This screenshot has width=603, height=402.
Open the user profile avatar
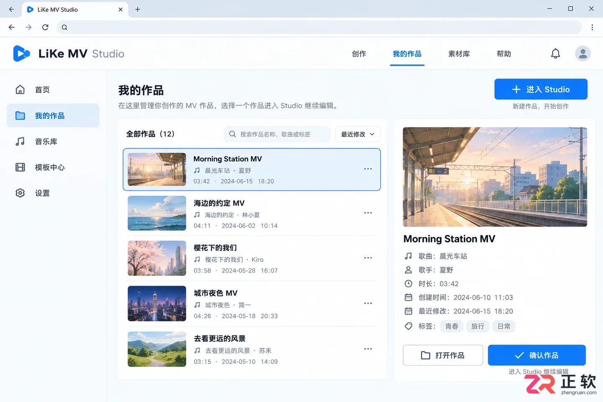[582, 54]
